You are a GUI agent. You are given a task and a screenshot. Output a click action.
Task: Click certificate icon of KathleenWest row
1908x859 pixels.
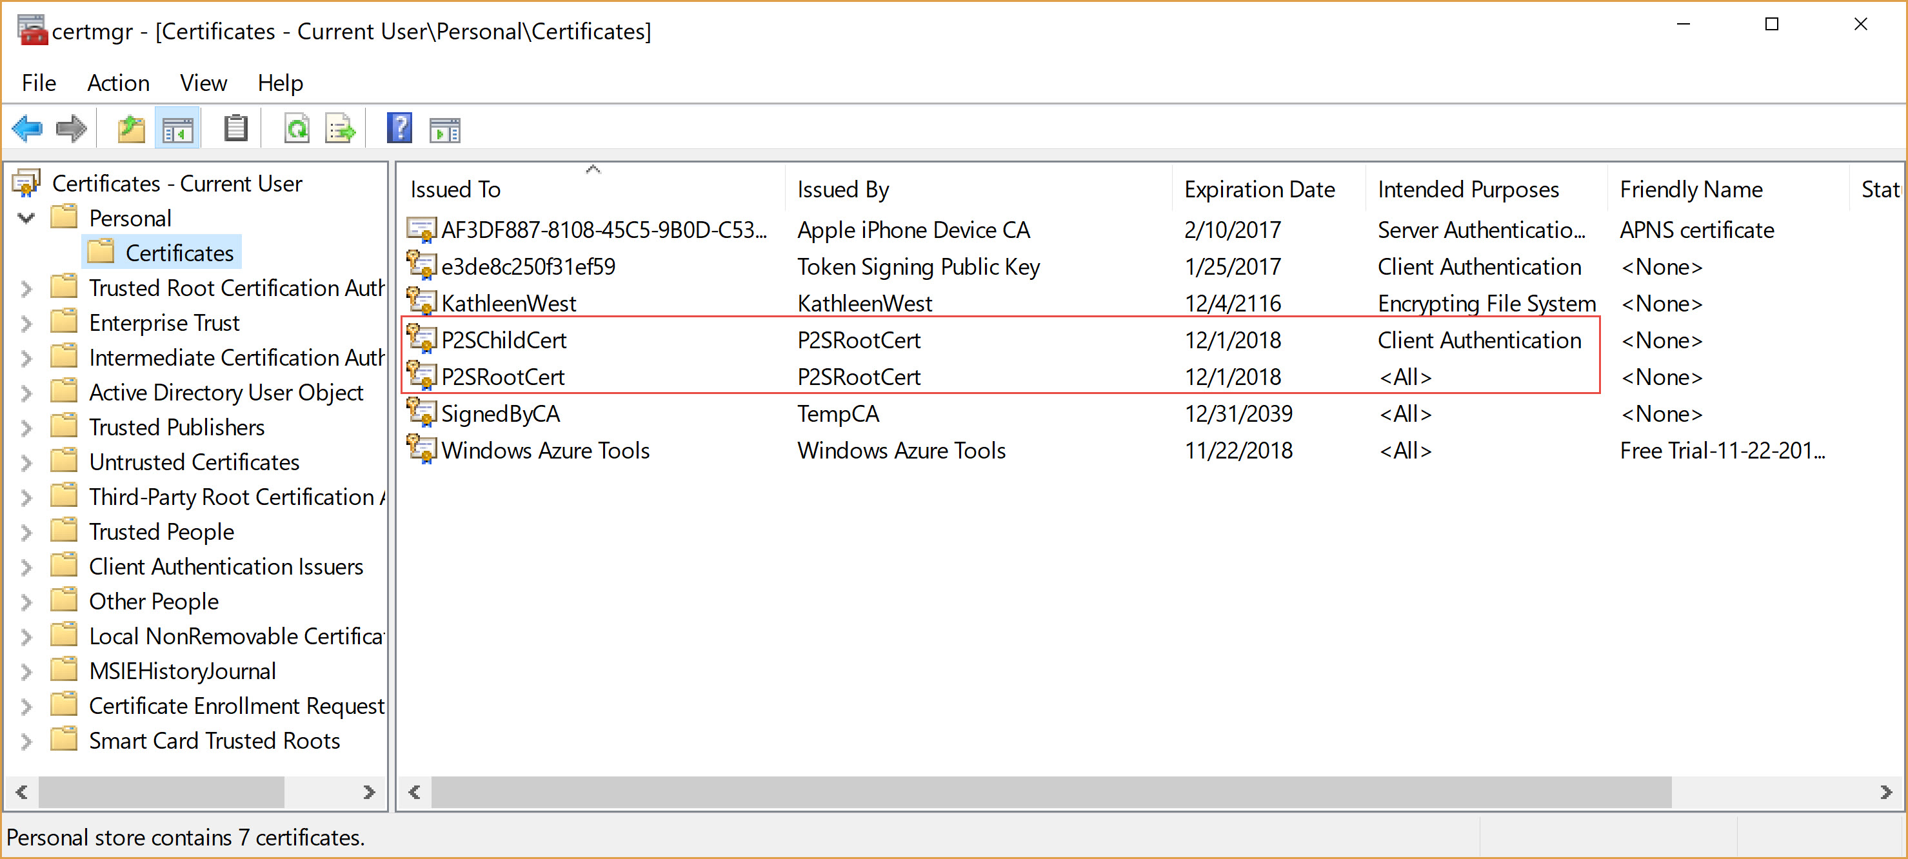click(x=421, y=302)
